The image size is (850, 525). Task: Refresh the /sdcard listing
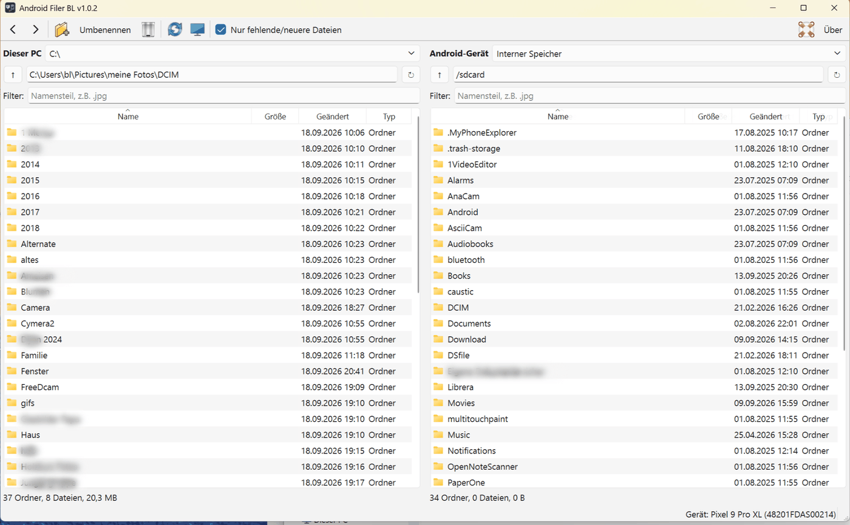tap(835, 75)
